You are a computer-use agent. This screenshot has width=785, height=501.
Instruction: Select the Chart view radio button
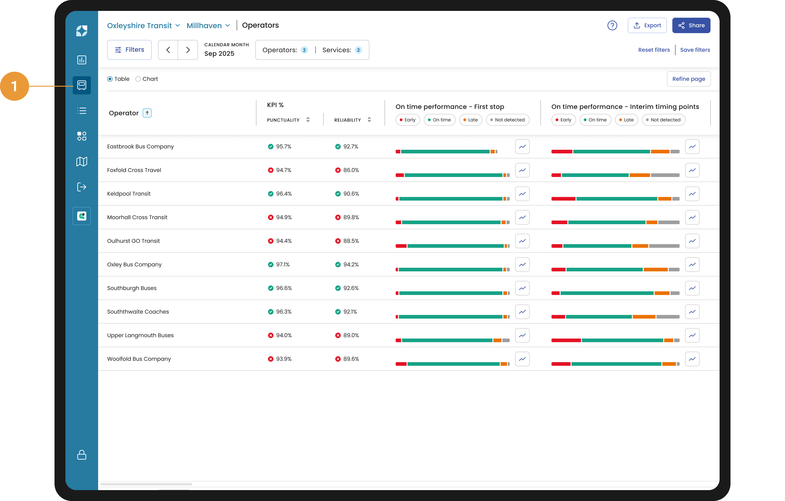[x=138, y=79]
